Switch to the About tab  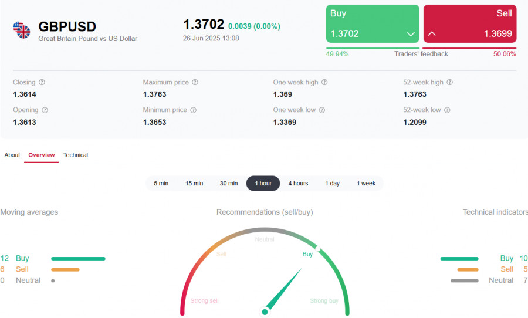click(12, 155)
